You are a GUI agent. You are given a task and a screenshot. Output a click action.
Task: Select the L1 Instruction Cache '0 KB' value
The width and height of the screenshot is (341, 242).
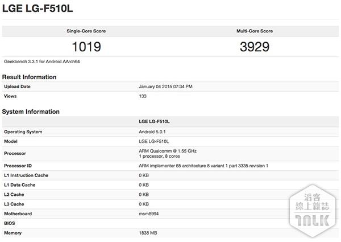pyautogui.click(x=144, y=175)
